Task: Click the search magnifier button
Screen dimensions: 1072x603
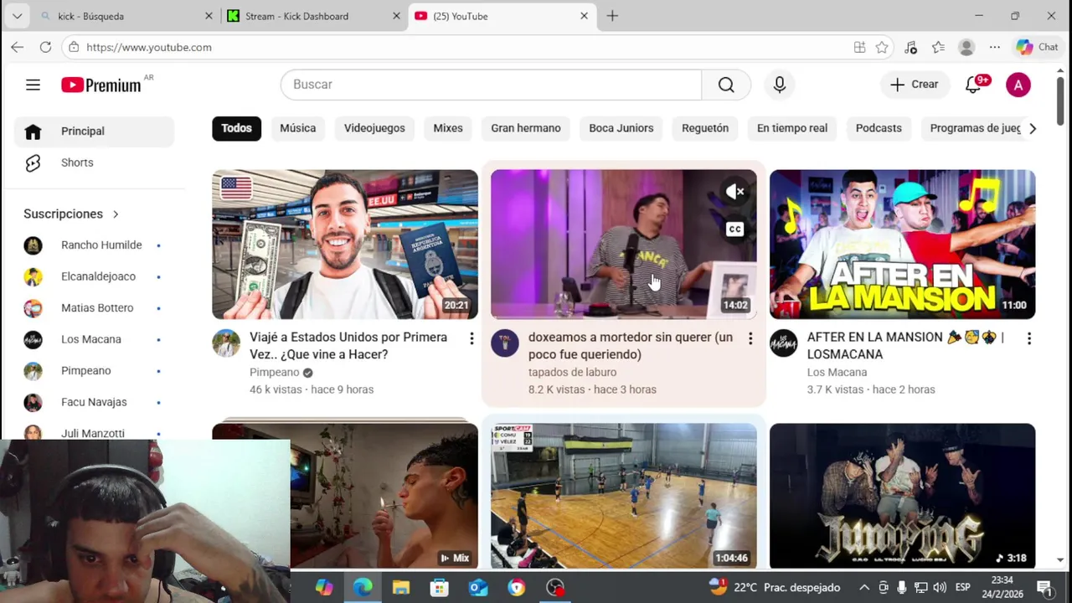Action: tap(726, 85)
